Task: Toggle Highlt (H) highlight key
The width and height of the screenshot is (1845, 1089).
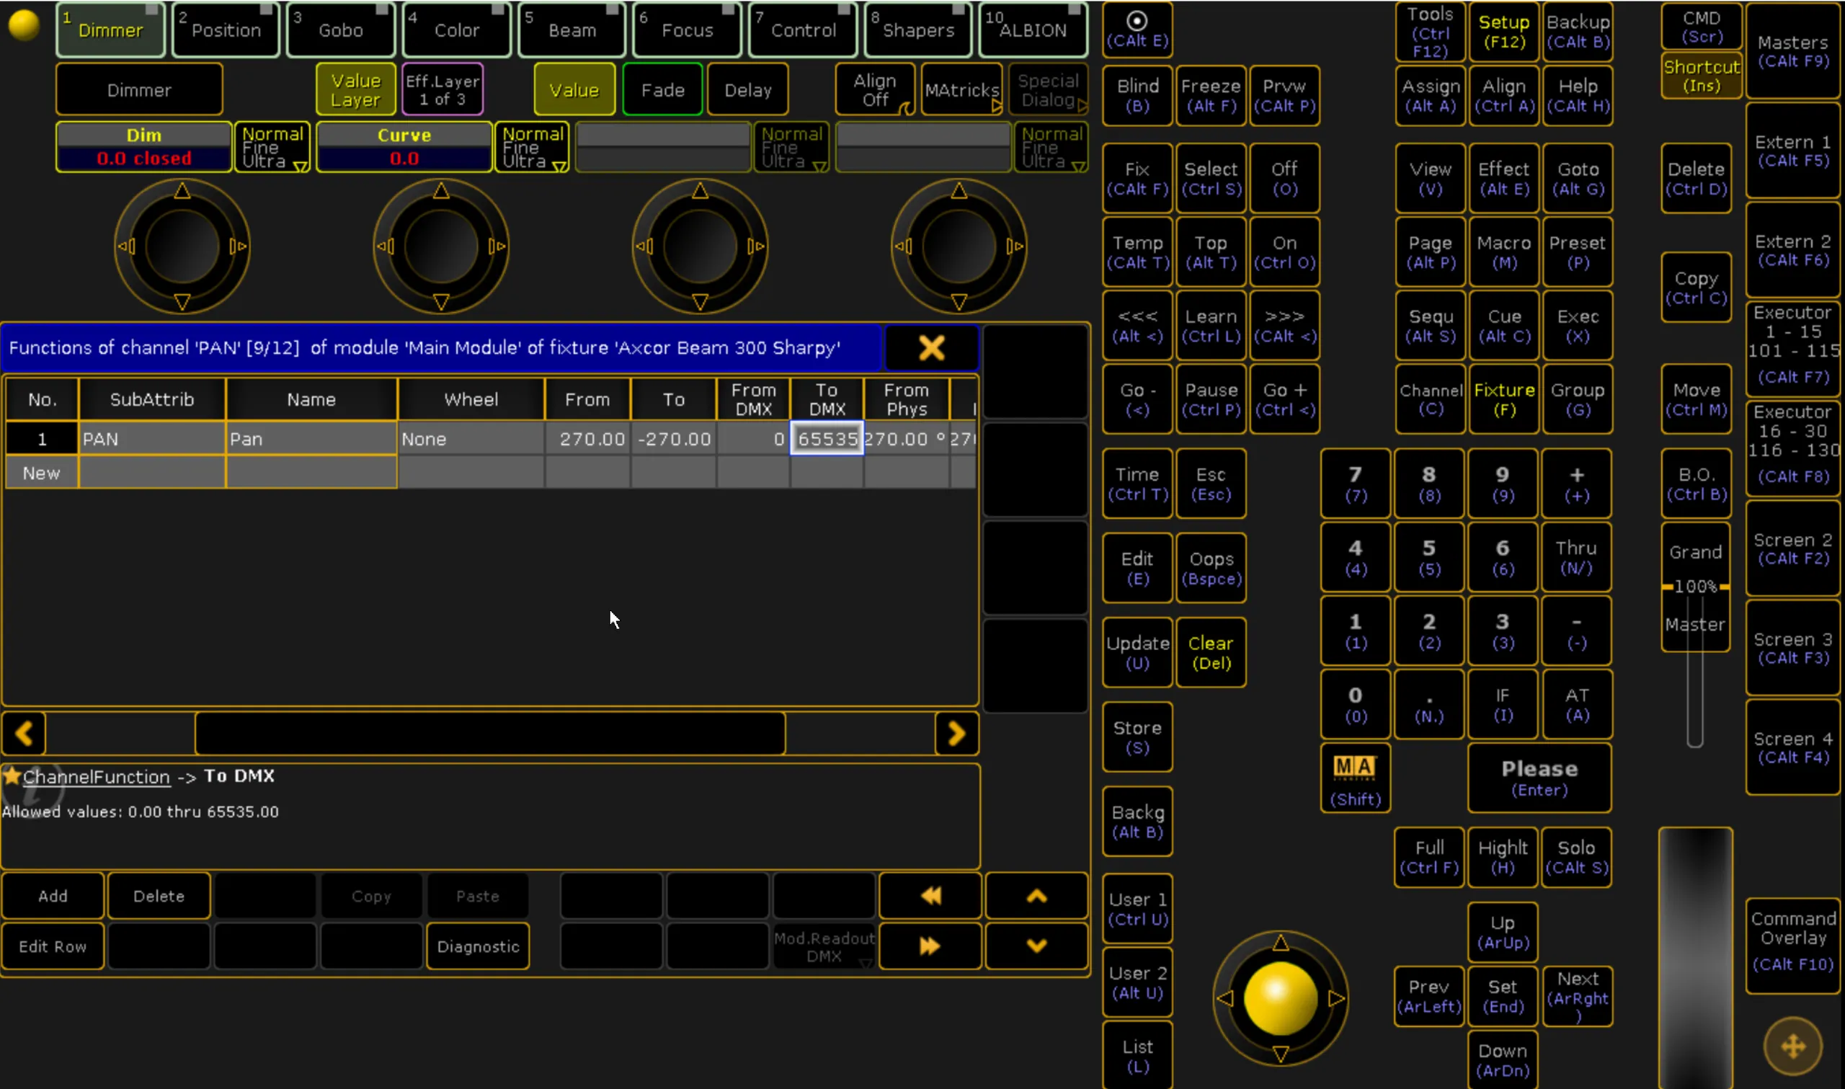Action: pyautogui.click(x=1503, y=856)
